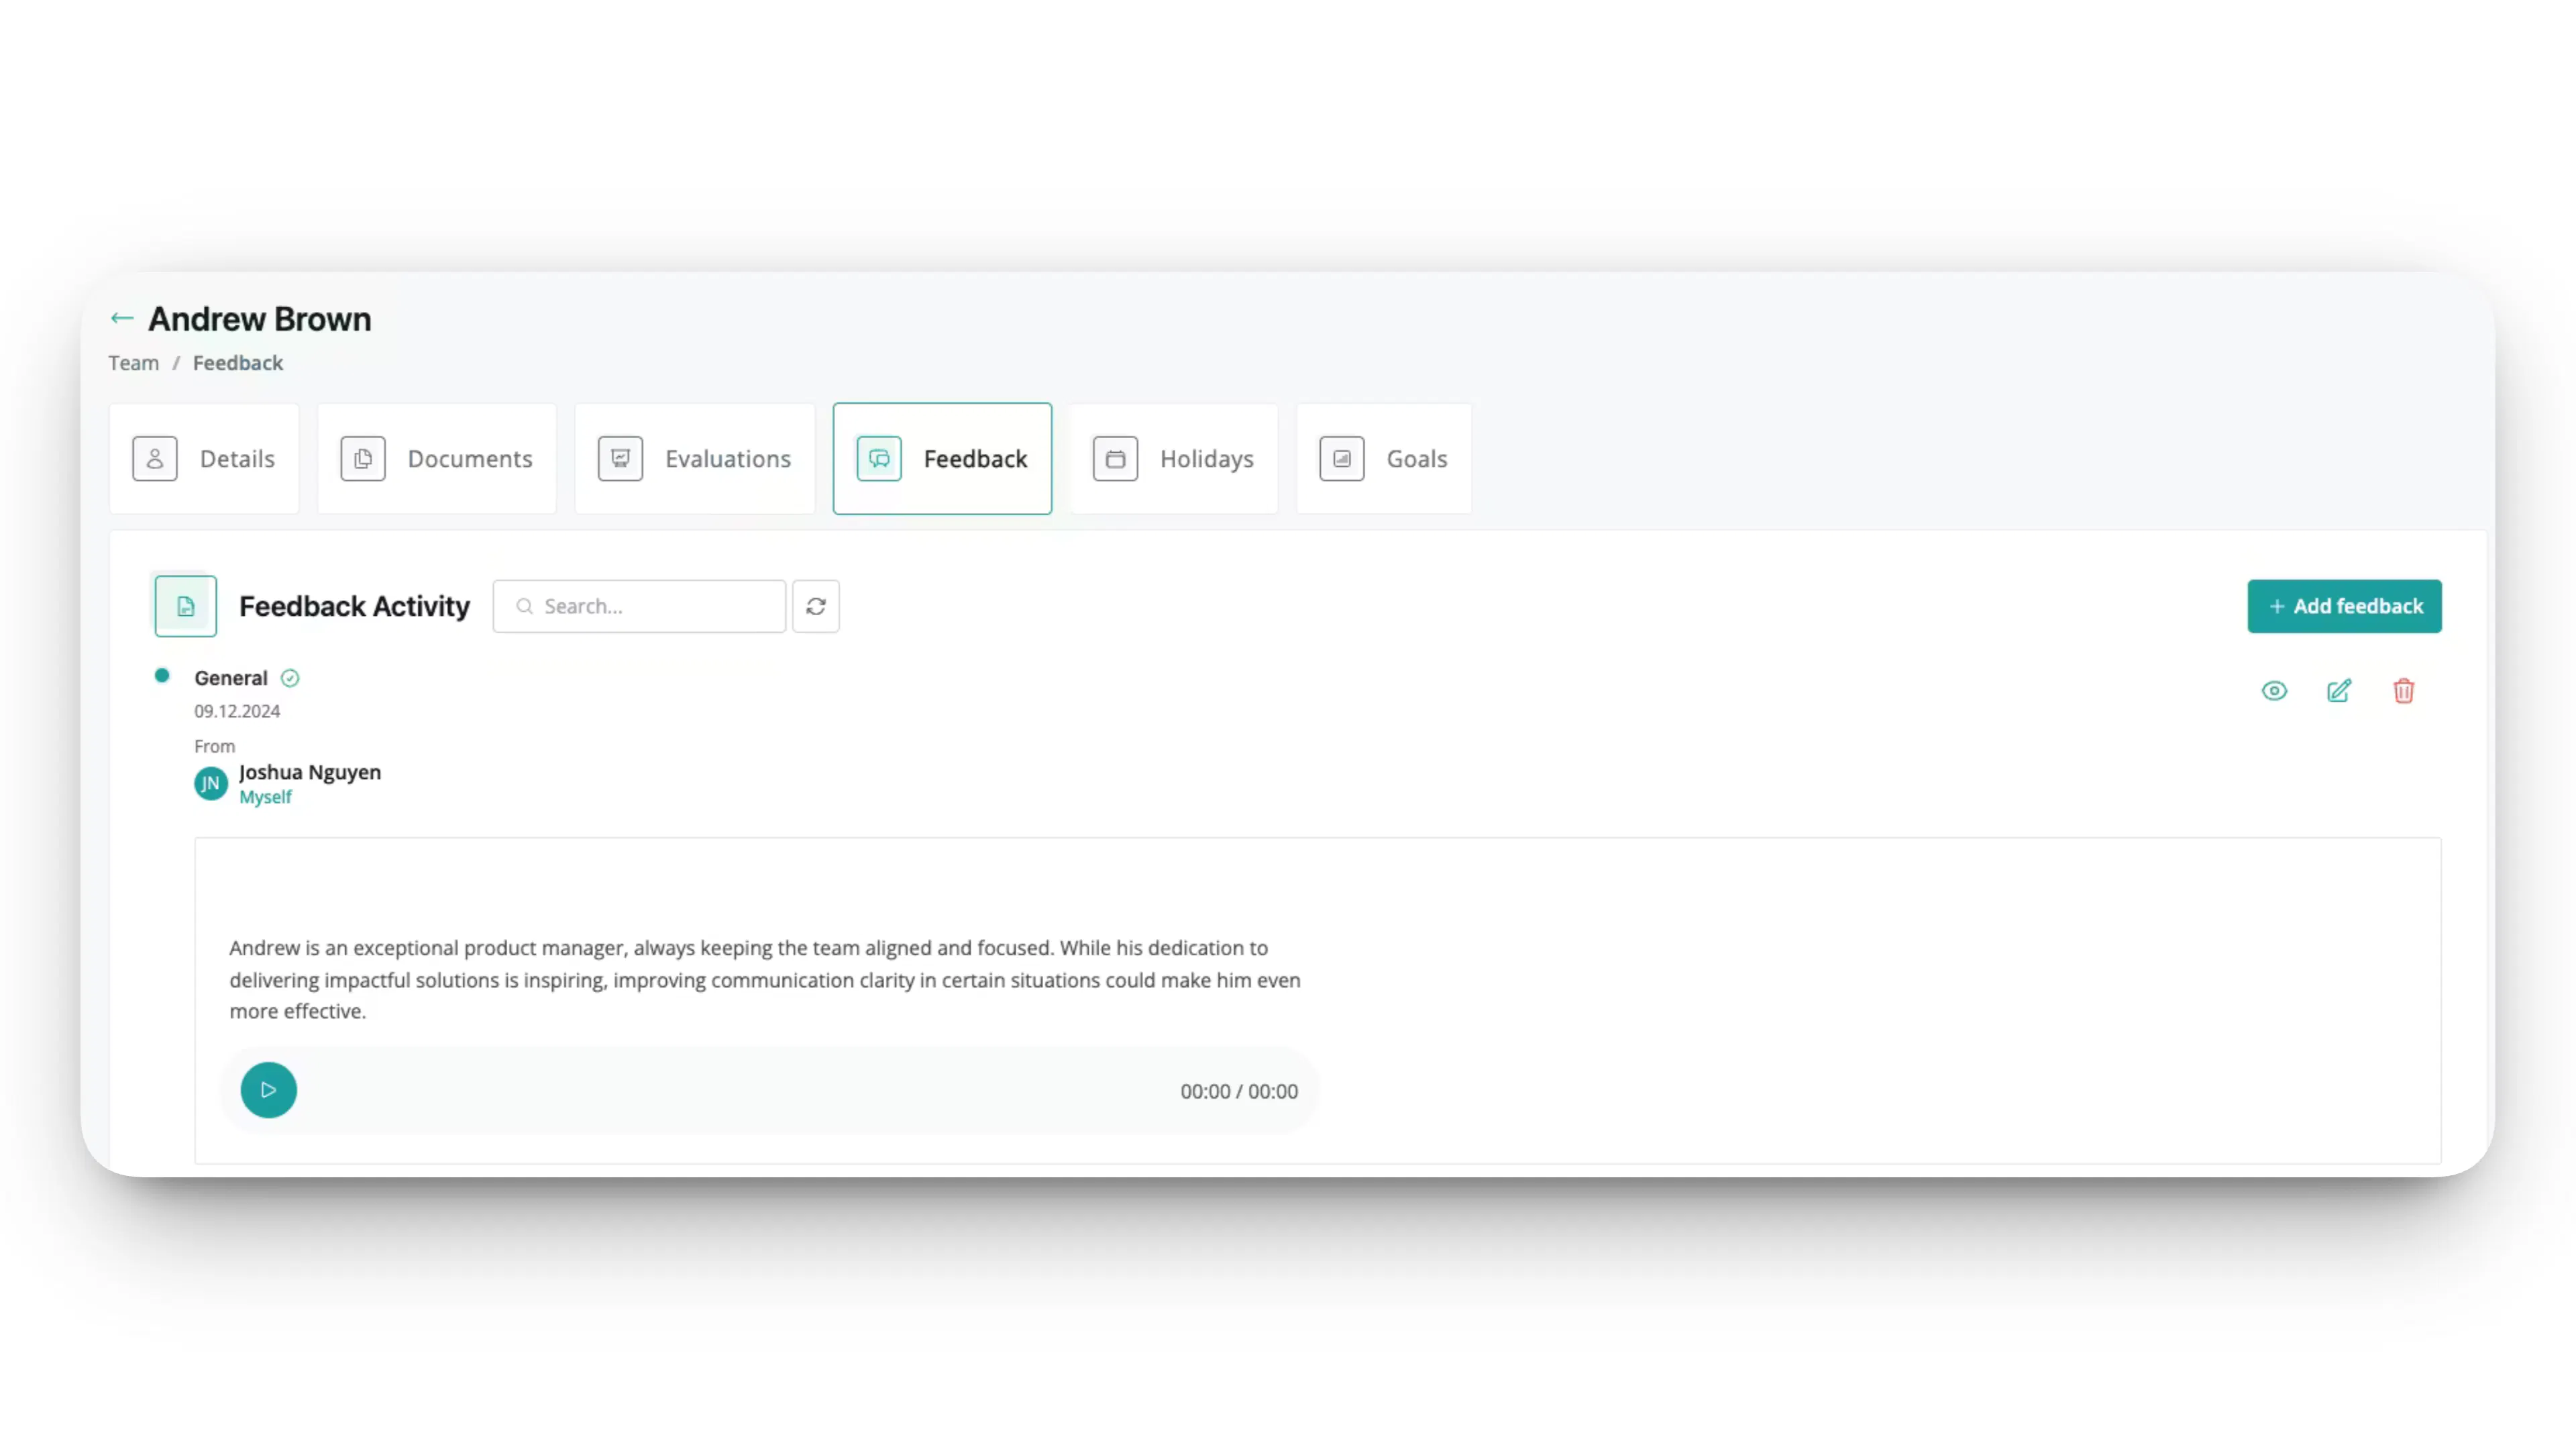Delete the General feedback with the trash icon
The width and height of the screenshot is (2576, 1449).
point(2404,691)
